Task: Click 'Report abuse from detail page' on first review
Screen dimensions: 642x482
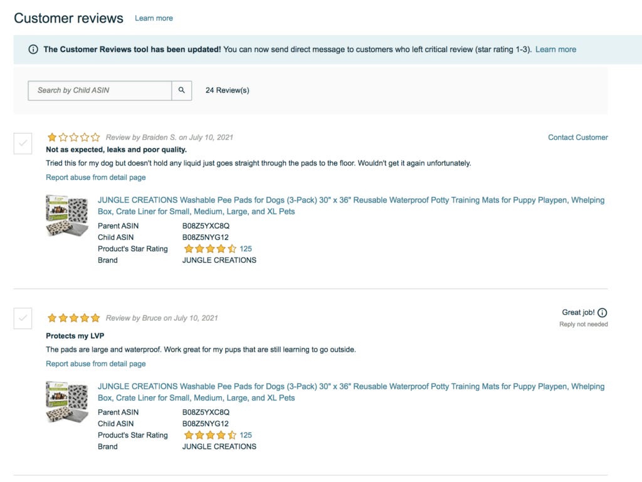Action: point(95,177)
